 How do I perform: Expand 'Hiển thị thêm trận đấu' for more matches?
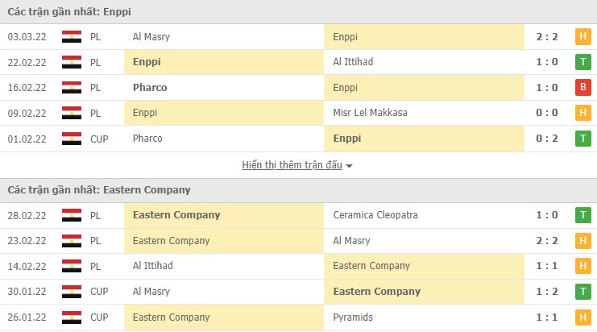click(x=297, y=165)
